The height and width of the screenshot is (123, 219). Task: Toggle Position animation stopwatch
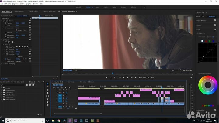[x=5, y=23]
